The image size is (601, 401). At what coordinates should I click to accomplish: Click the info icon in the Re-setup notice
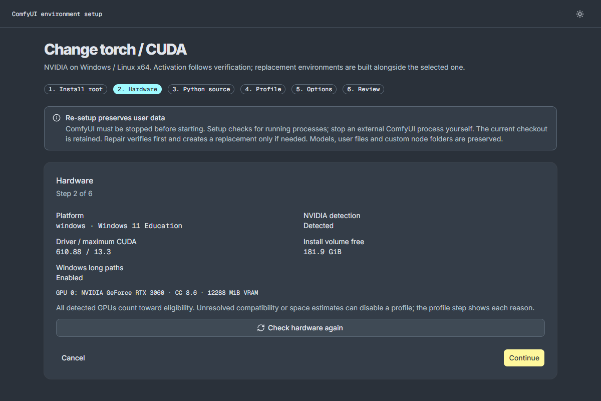click(57, 118)
